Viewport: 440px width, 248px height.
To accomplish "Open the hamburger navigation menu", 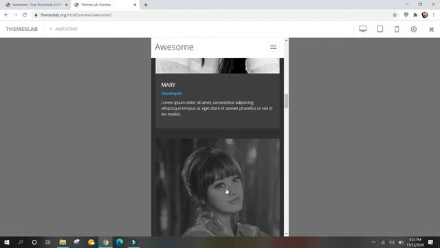I will click(273, 47).
